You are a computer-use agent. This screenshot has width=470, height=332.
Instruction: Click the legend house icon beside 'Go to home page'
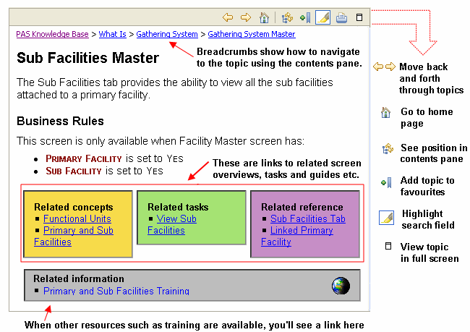[386, 112]
